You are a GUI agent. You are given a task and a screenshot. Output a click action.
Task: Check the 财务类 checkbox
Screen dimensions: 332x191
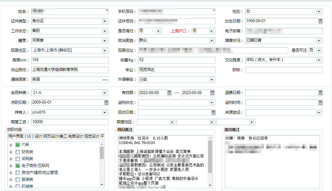point(18,152)
